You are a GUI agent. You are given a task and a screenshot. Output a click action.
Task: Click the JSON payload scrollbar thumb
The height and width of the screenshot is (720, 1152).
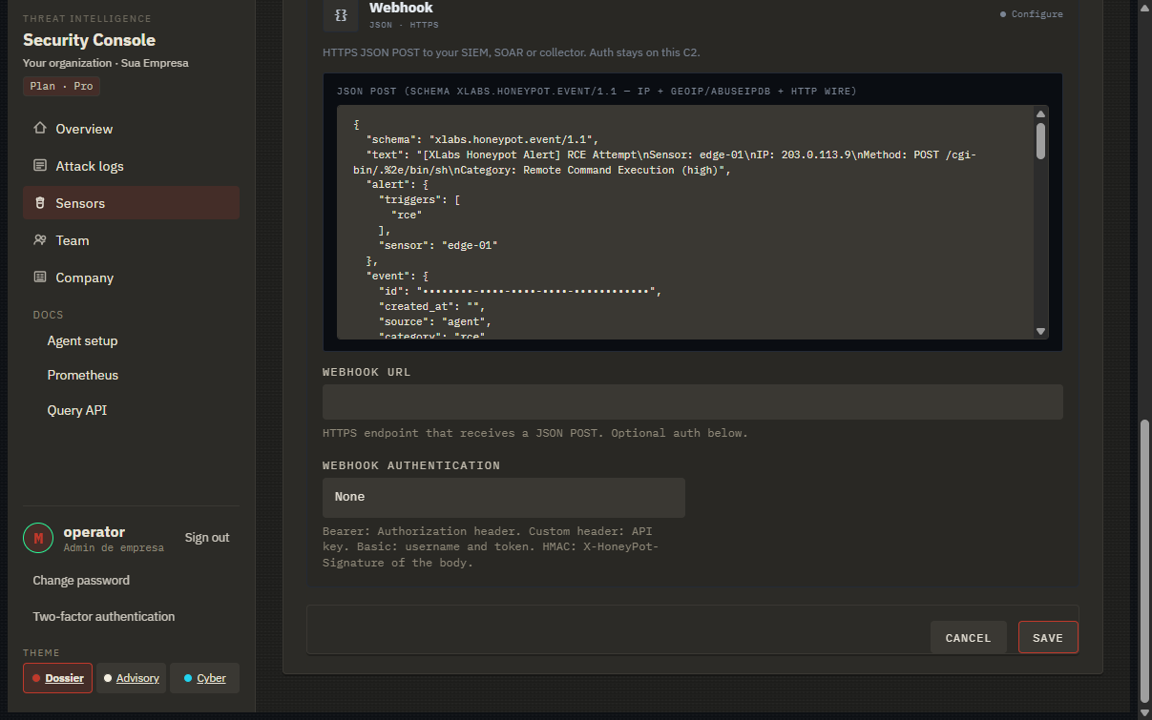pyautogui.click(x=1040, y=139)
